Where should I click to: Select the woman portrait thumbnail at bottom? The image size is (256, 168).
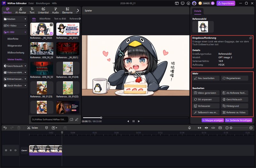point(68,108)
